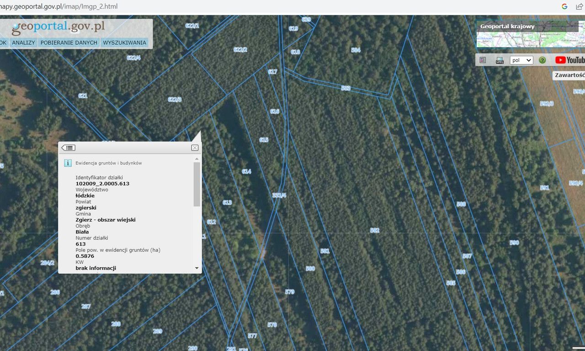Open the POBIERANIE DANYCH menu
The image size is (585, 351).
[69, 43]
